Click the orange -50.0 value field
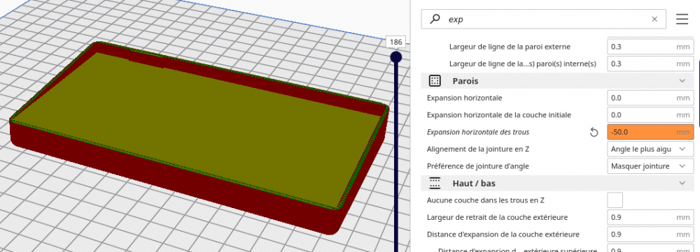The height and width of the screenshot is (252, 700). (x=650, y=132)
